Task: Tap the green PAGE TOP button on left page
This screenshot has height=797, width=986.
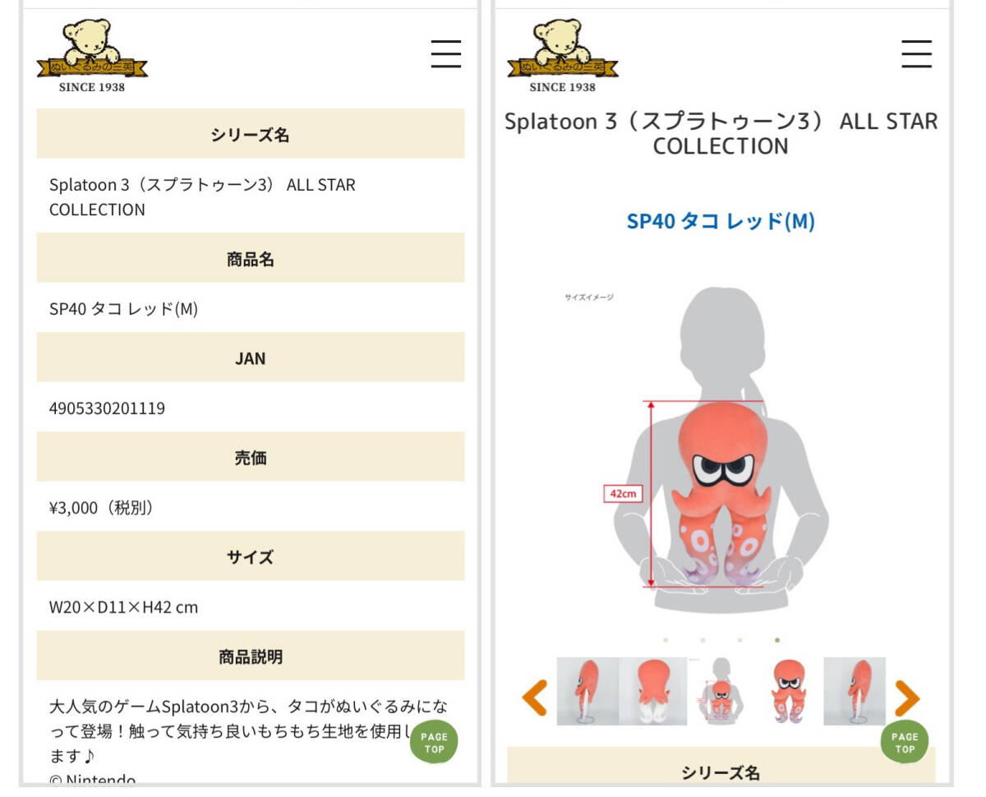Action: click(x=434, y=742)
